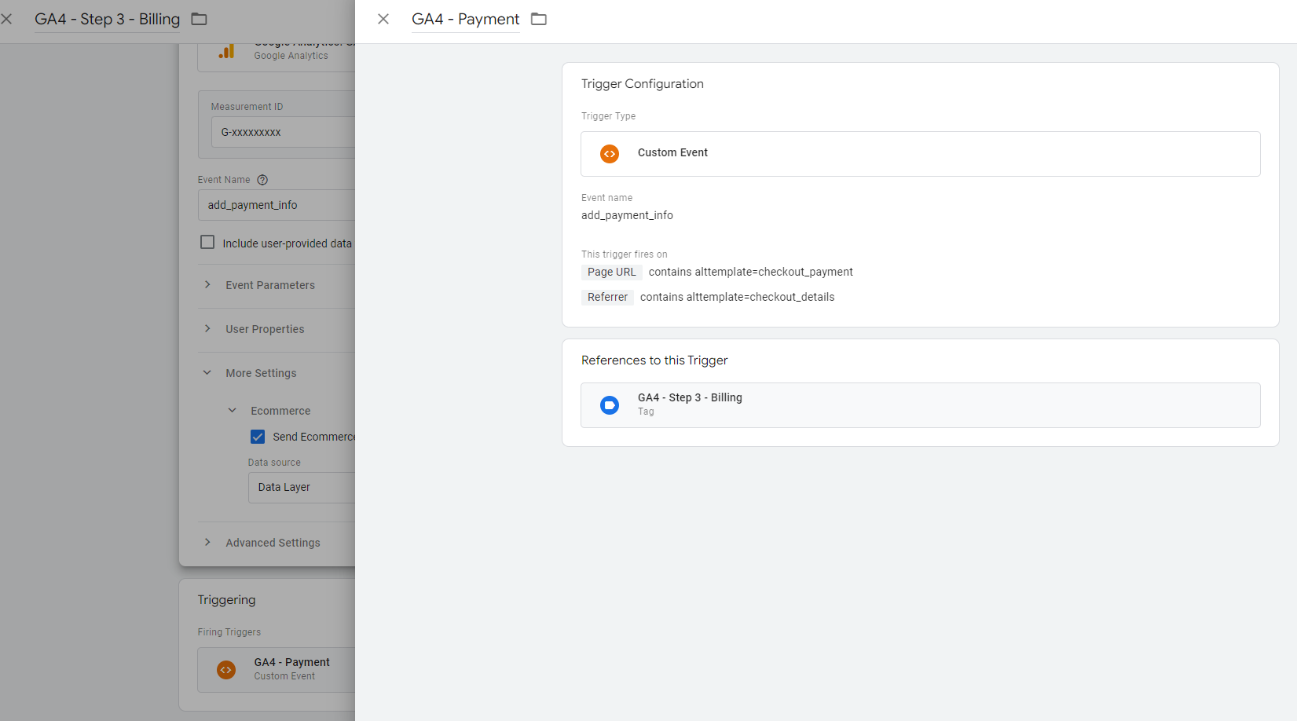Click the add_payment_info event name in trigger panel
The height and width of the screenshot is (721, 1297).
(627, 215)
